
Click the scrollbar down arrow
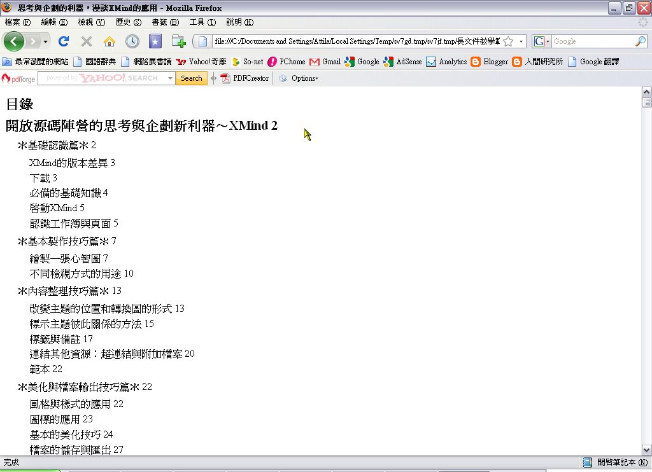pyautogui.click(x=647, y=450)
